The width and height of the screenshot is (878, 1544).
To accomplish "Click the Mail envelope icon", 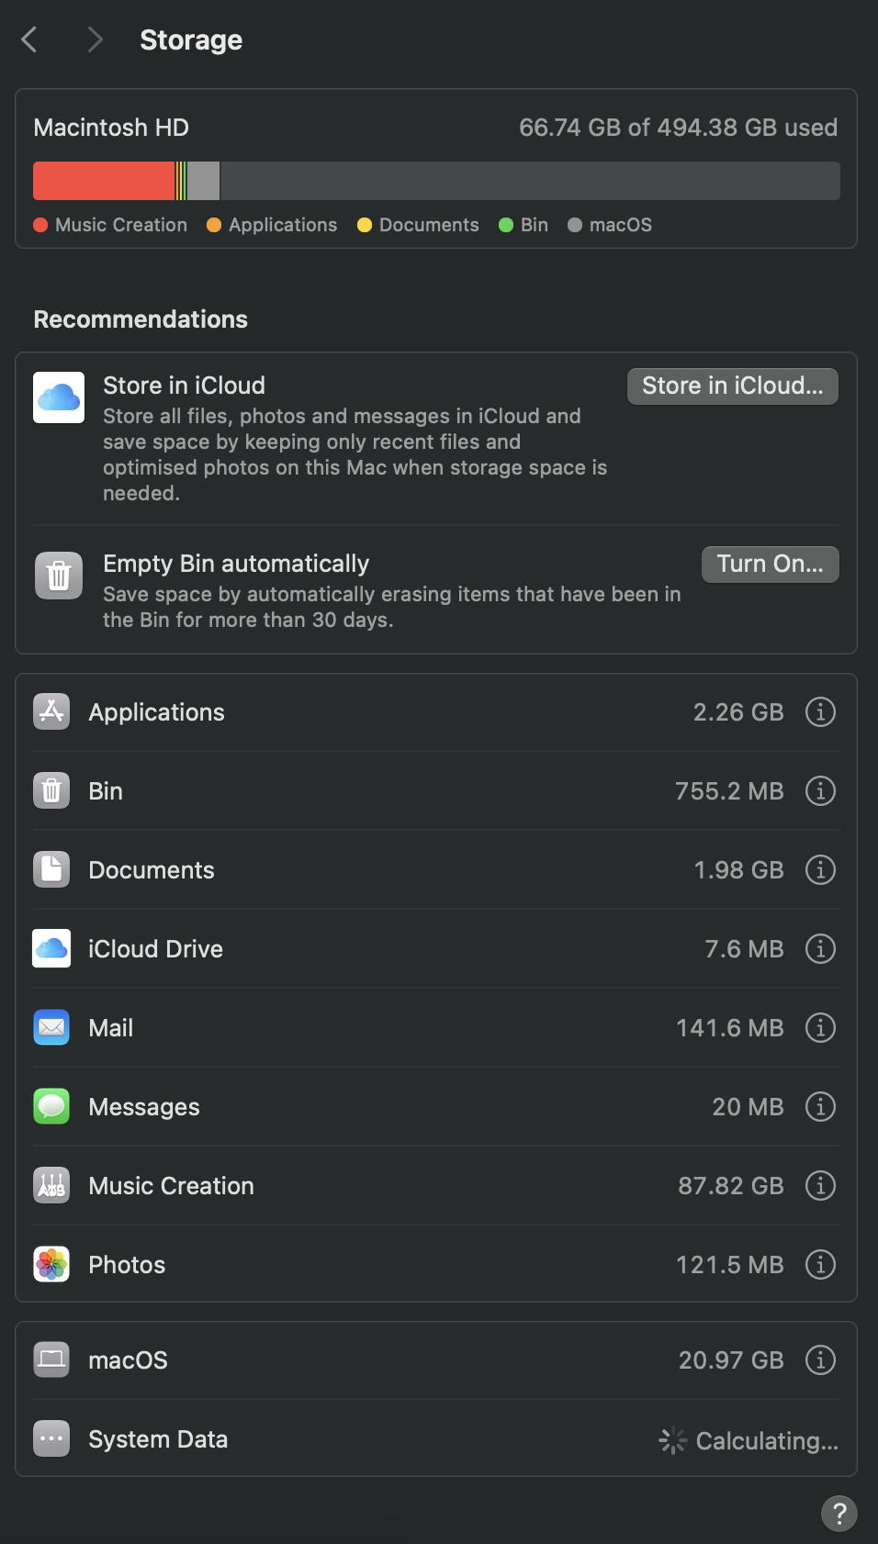I will point(51,1027).
